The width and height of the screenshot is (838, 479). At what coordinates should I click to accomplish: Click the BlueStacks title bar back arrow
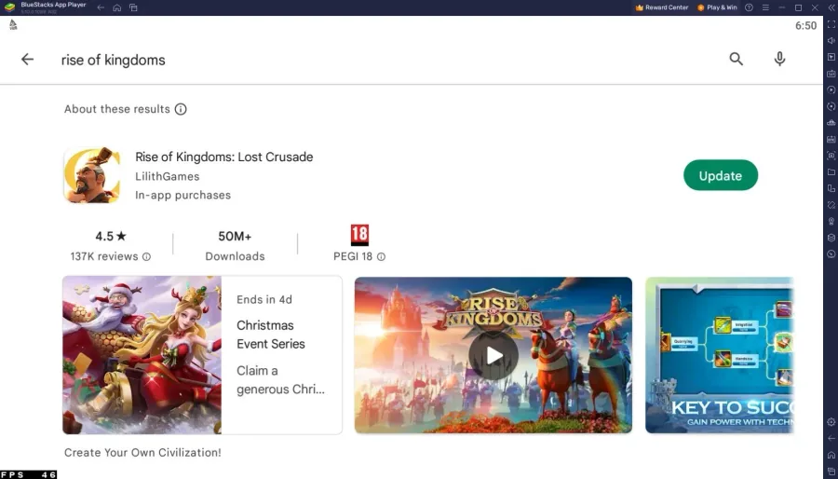[101, 7]
